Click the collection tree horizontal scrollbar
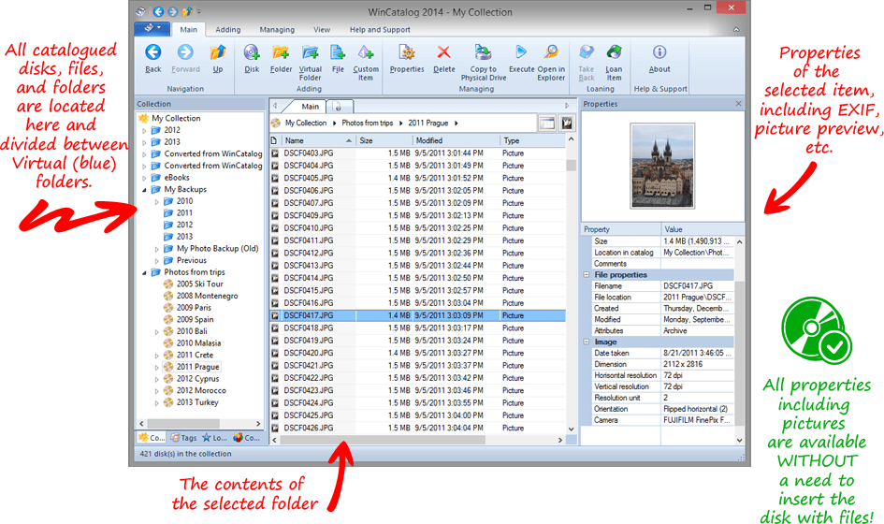 click(x=183, y=423)
